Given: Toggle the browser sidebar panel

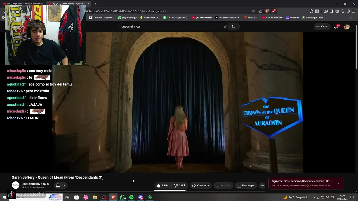Looking at the screenshot, I should 331,11.
